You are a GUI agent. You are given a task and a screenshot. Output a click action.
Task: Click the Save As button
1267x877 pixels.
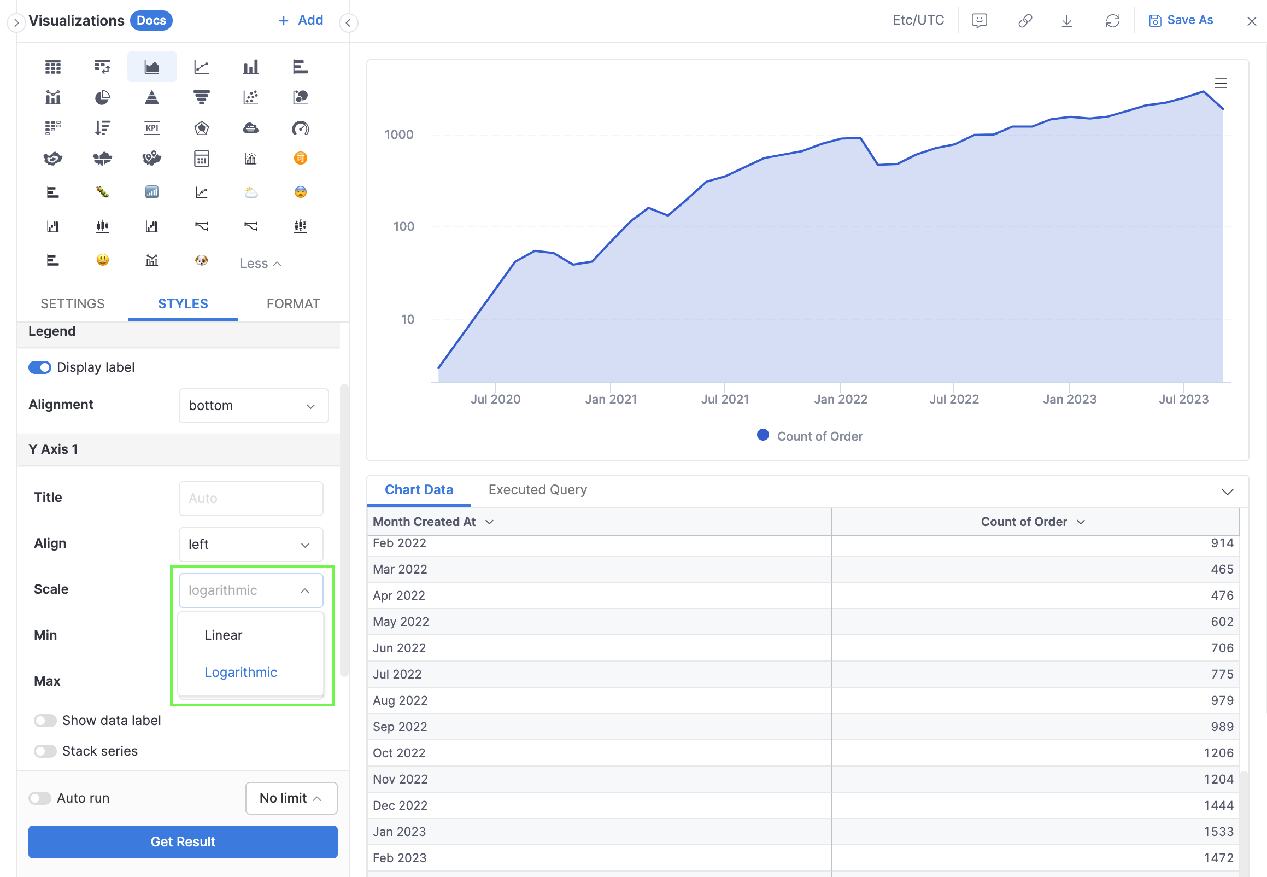point(1181,20)
